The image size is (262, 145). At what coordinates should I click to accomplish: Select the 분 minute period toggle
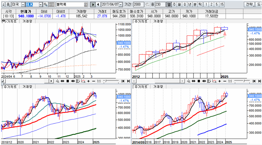click(x=195, y=5)
